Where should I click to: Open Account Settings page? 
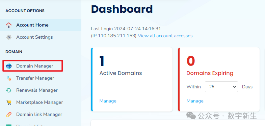point(34,37)
